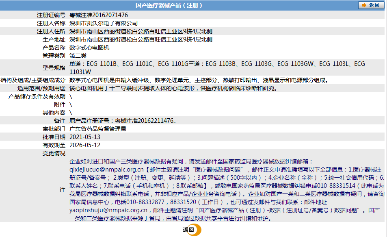Select approval department 广东省药品监督管理局
The image size is (387, 237).
(x=98, y=129)
